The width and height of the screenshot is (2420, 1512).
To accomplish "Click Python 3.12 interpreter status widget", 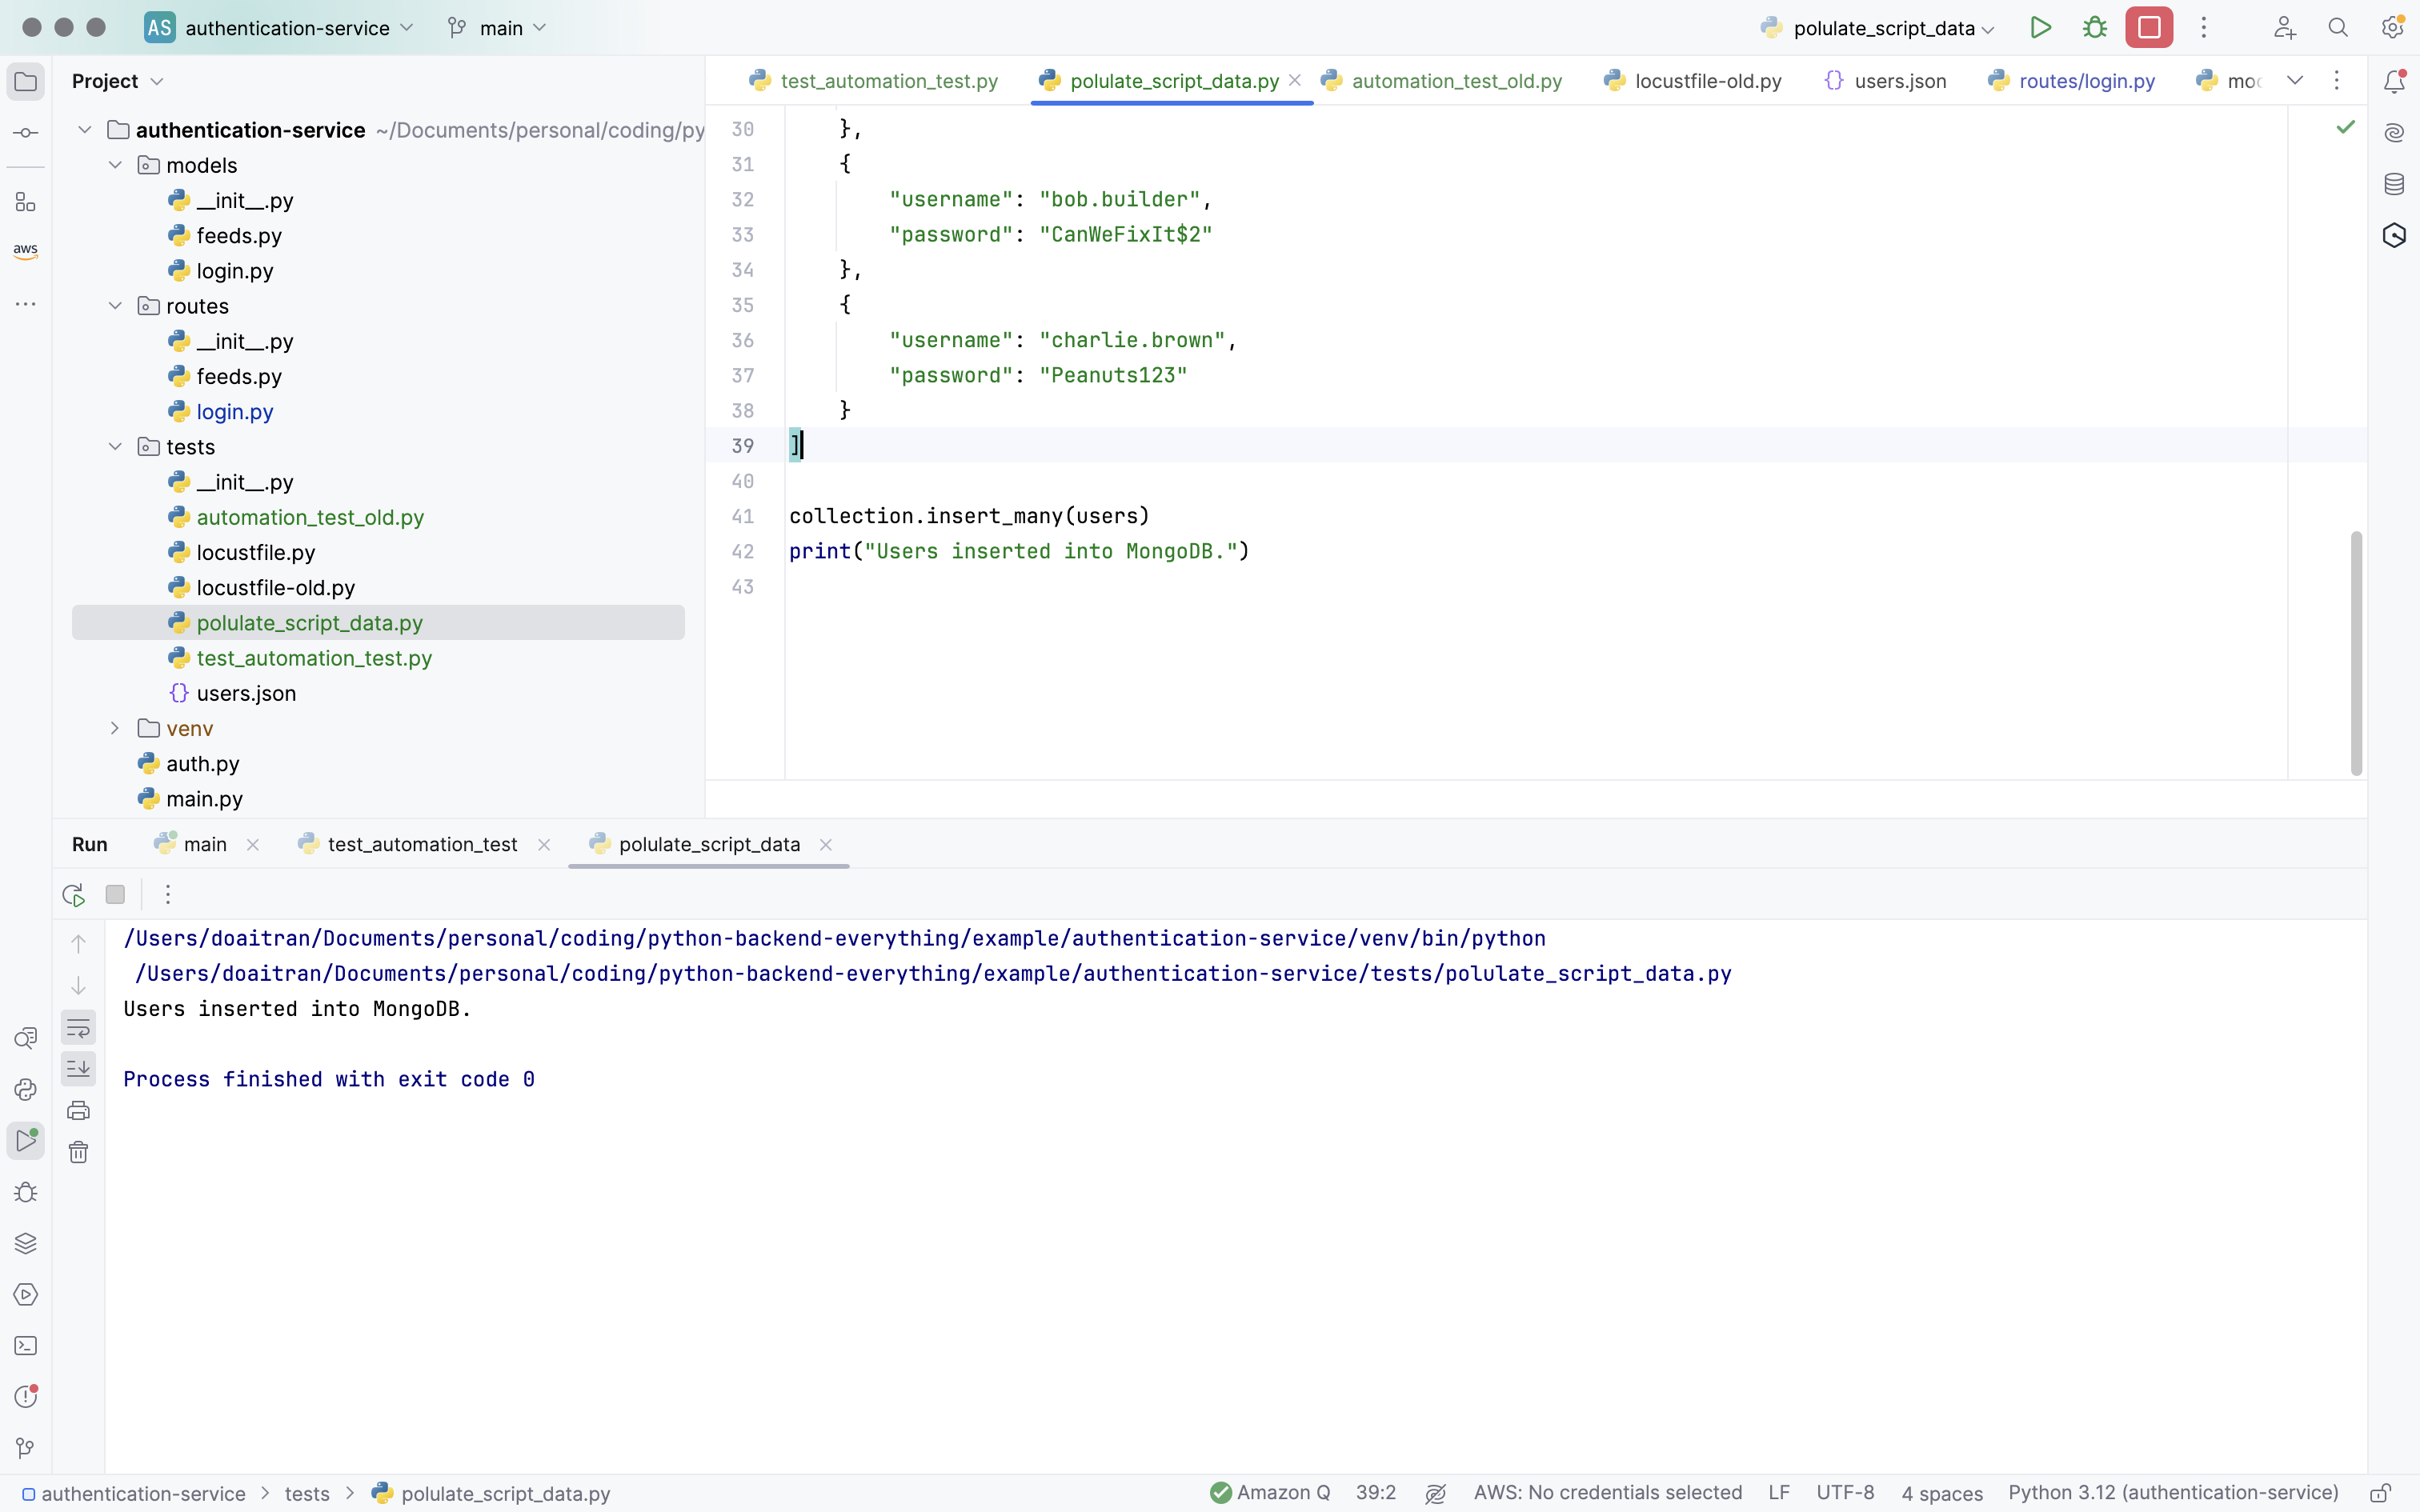I will click(2173, 1493).
